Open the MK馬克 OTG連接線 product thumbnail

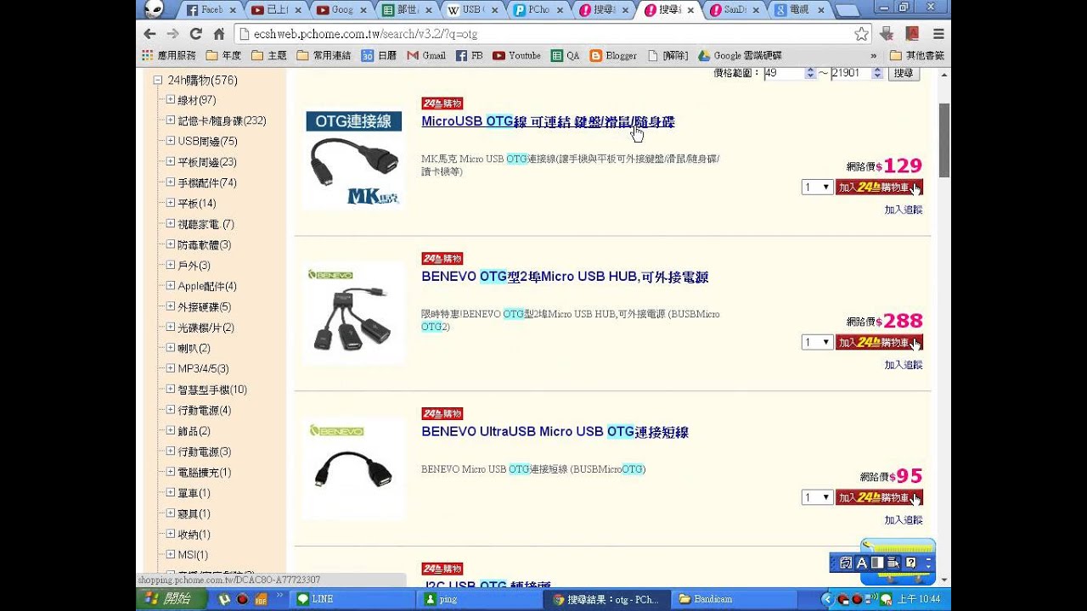[353, 159]
